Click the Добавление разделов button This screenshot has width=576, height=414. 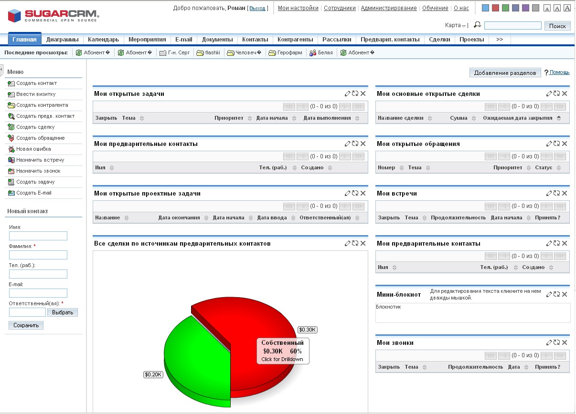[505, 72]
